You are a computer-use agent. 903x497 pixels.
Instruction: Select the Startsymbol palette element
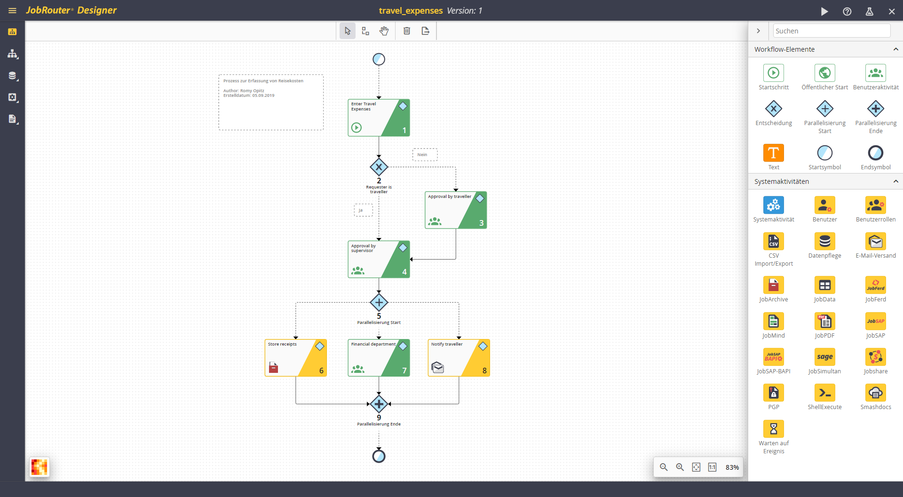[x=824, y=157]
